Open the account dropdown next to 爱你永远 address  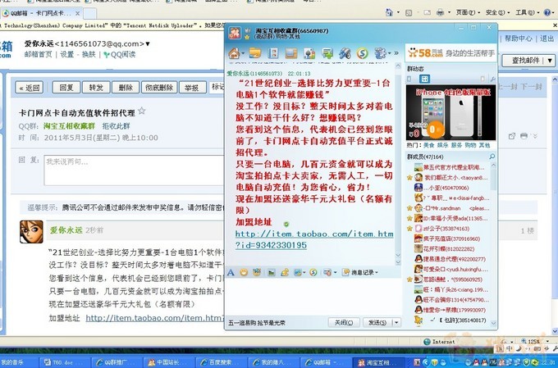tap(148, 43)
